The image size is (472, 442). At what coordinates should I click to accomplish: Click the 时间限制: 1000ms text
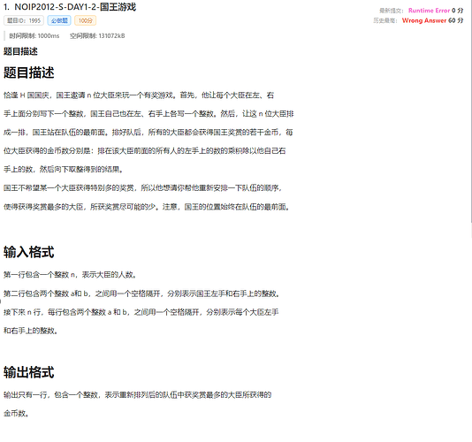click(34, 36)
